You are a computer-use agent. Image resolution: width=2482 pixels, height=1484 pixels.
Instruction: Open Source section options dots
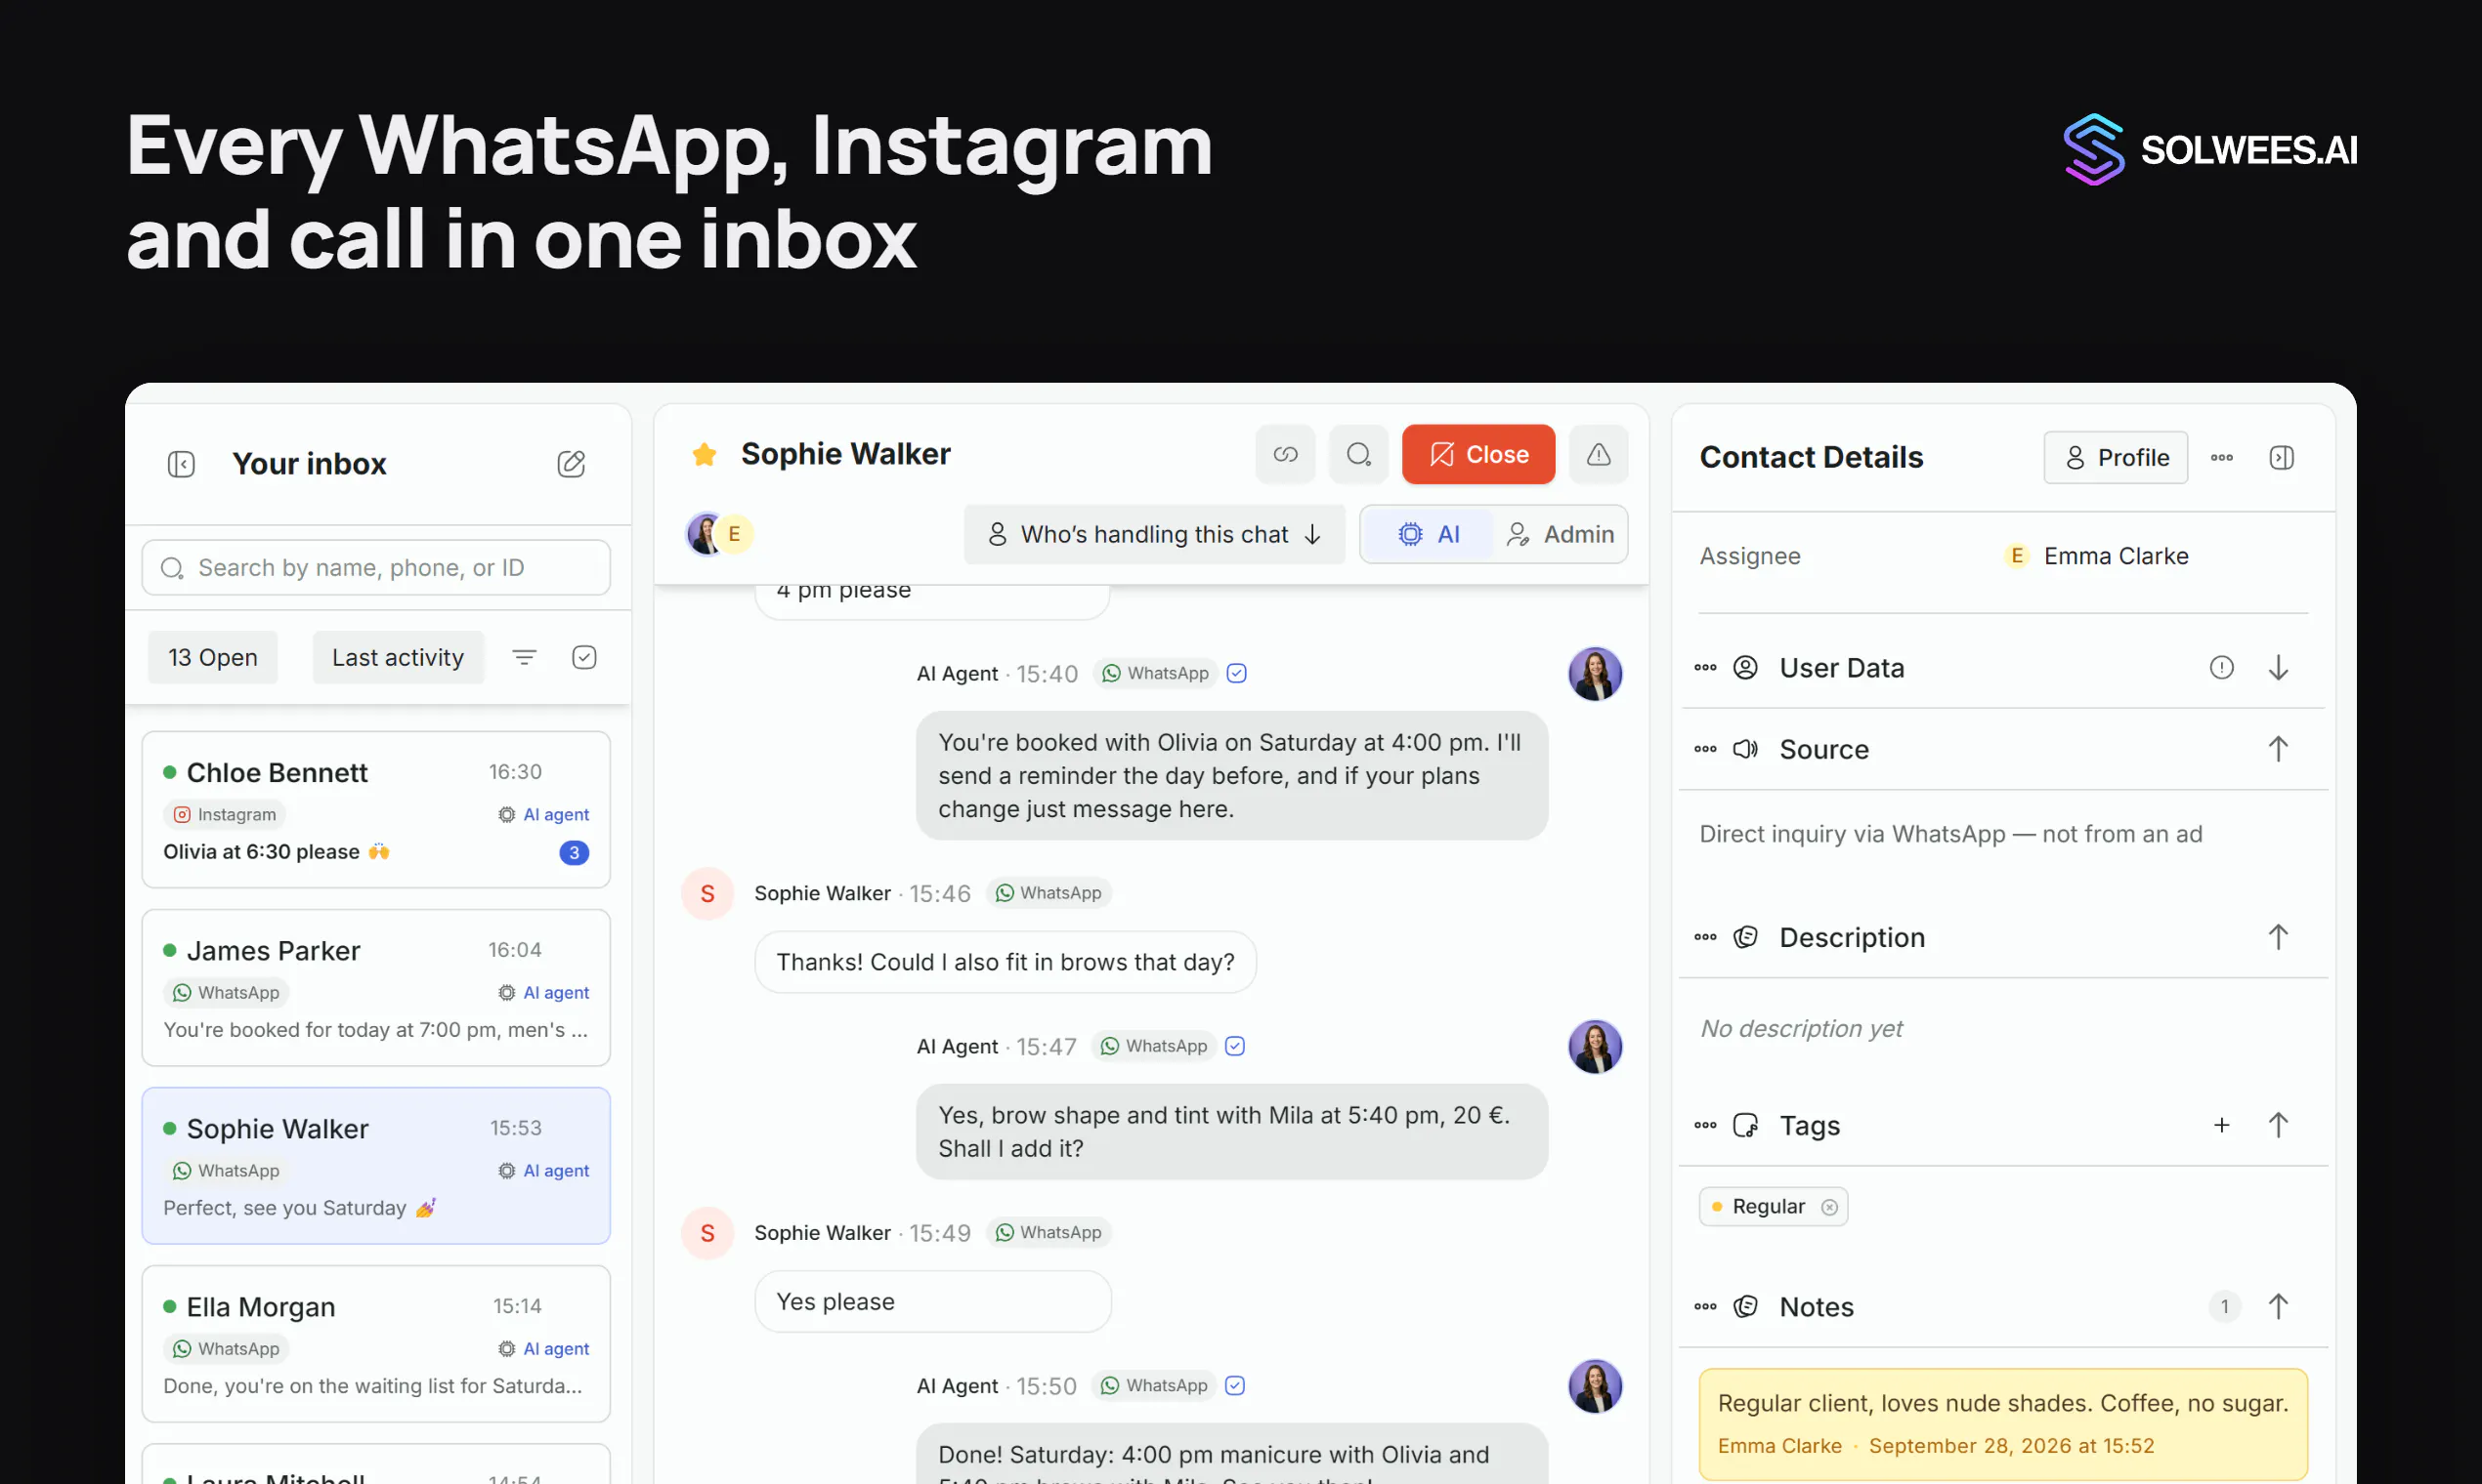[x=1705, y=749]
